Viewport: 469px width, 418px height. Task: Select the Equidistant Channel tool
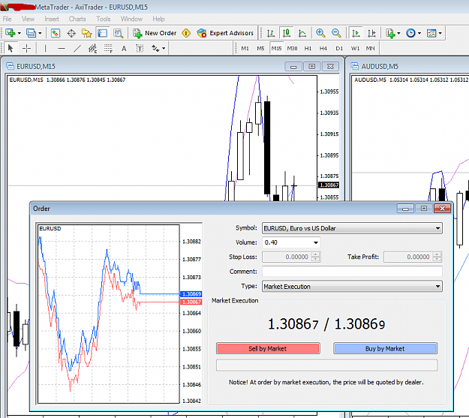point(93,48)
